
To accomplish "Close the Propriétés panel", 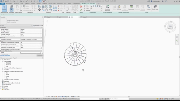I will point(43,17).
